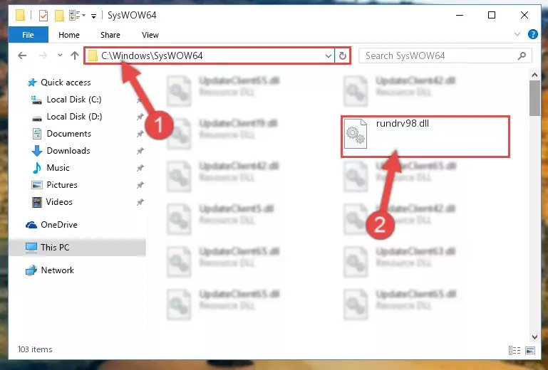Open Local Disk (D:) in sidebar
Screen dimensions: 548x370
[x=74, y=117]
